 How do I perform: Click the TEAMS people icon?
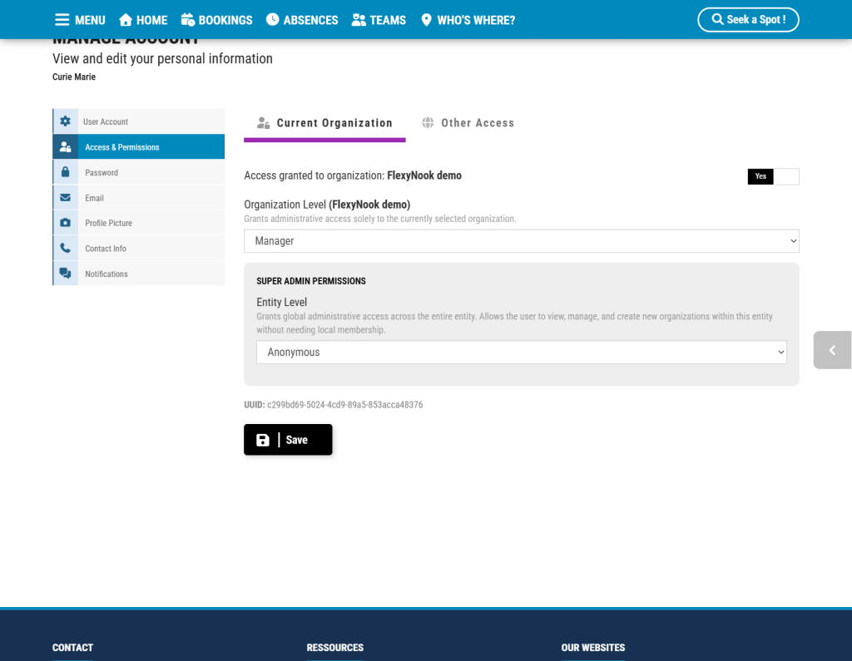pyautogui.click(x=359, y=20)
